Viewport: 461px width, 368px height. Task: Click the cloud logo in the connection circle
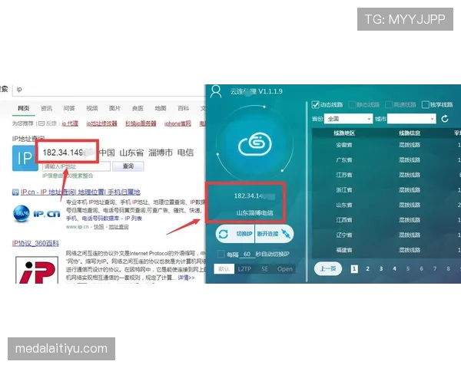tap(255, 144)
